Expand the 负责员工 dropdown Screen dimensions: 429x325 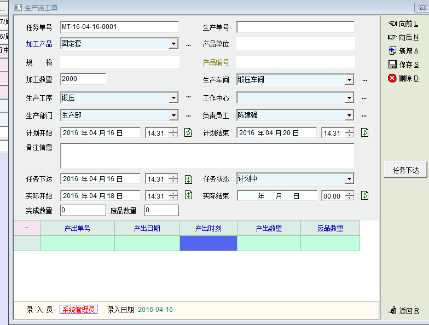[x=349, y=115]
